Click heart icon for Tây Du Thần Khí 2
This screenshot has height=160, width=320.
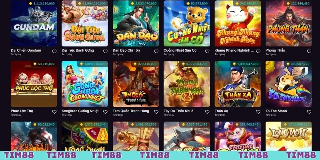point(207,112)
